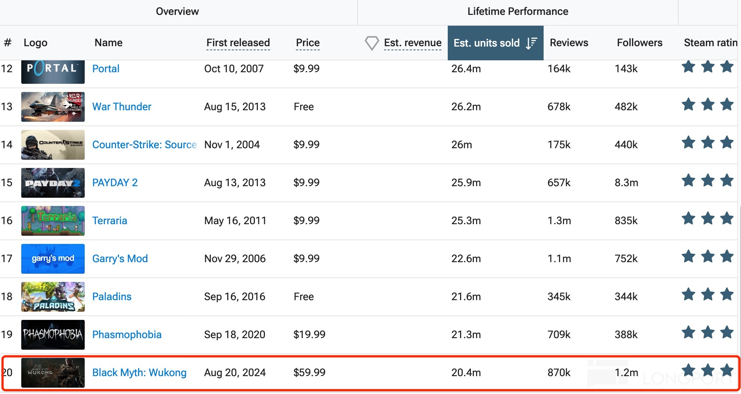Click the PAYDAY 2 logo thumbnail

[x=53, y=183]
